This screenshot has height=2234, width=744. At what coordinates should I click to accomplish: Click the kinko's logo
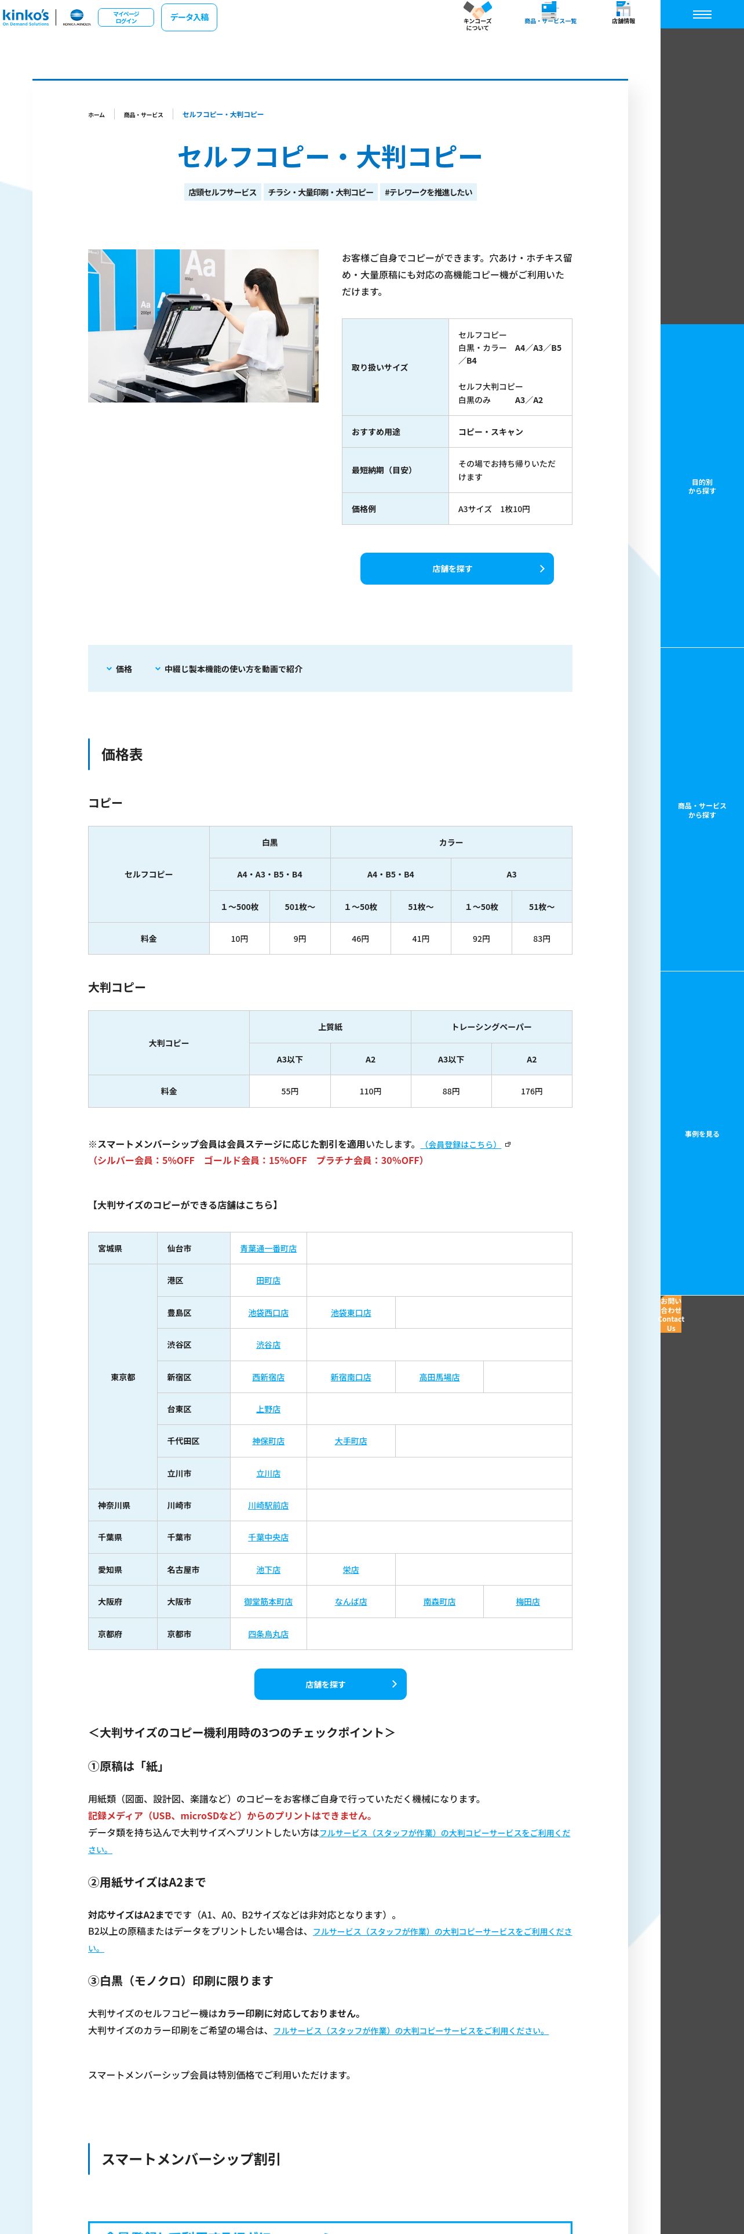click(26, 16)
